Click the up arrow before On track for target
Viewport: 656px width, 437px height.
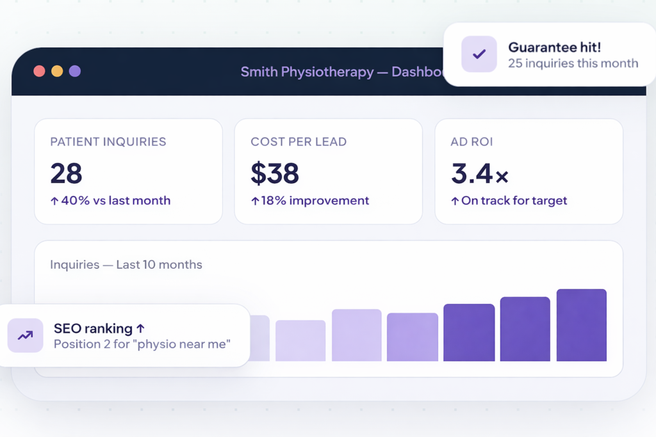click(x=455, y=201)
